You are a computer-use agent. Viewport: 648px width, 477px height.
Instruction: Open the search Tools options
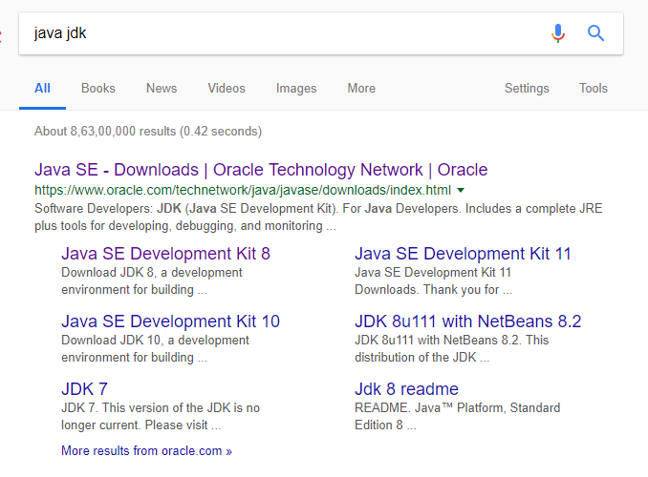pyautogui.click(x=593, y=89)
